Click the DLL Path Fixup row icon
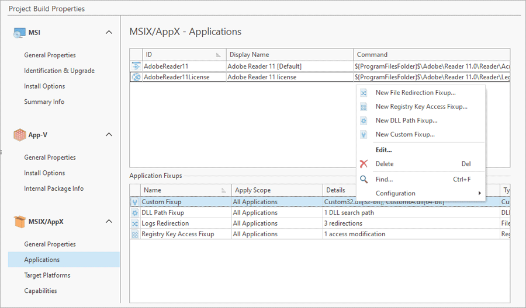Viewport: 526px width, 308px height. [x=135, y=212]
